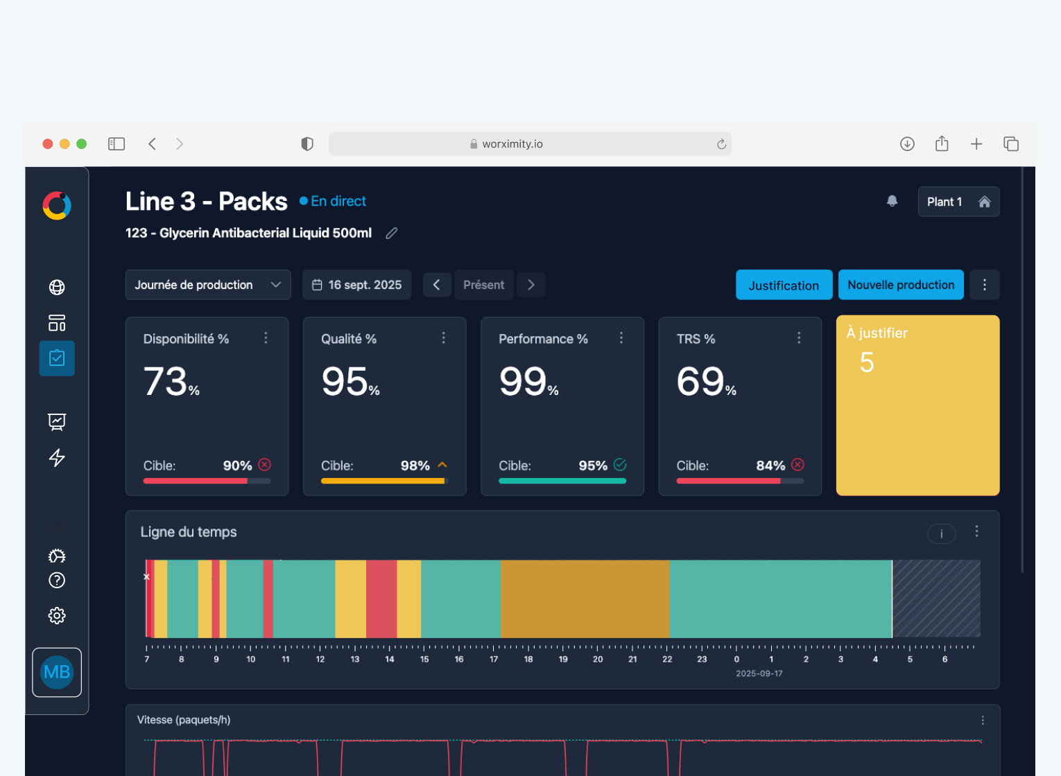Click the lightning bolt sidebar icon
This screenshot has width=1061, height=776.
click(57, 457)
